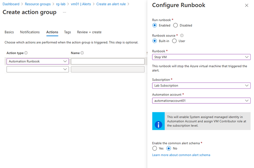Open the ellipsis menu beside Create action group
The image size is (254, 168).
[64, 12]
